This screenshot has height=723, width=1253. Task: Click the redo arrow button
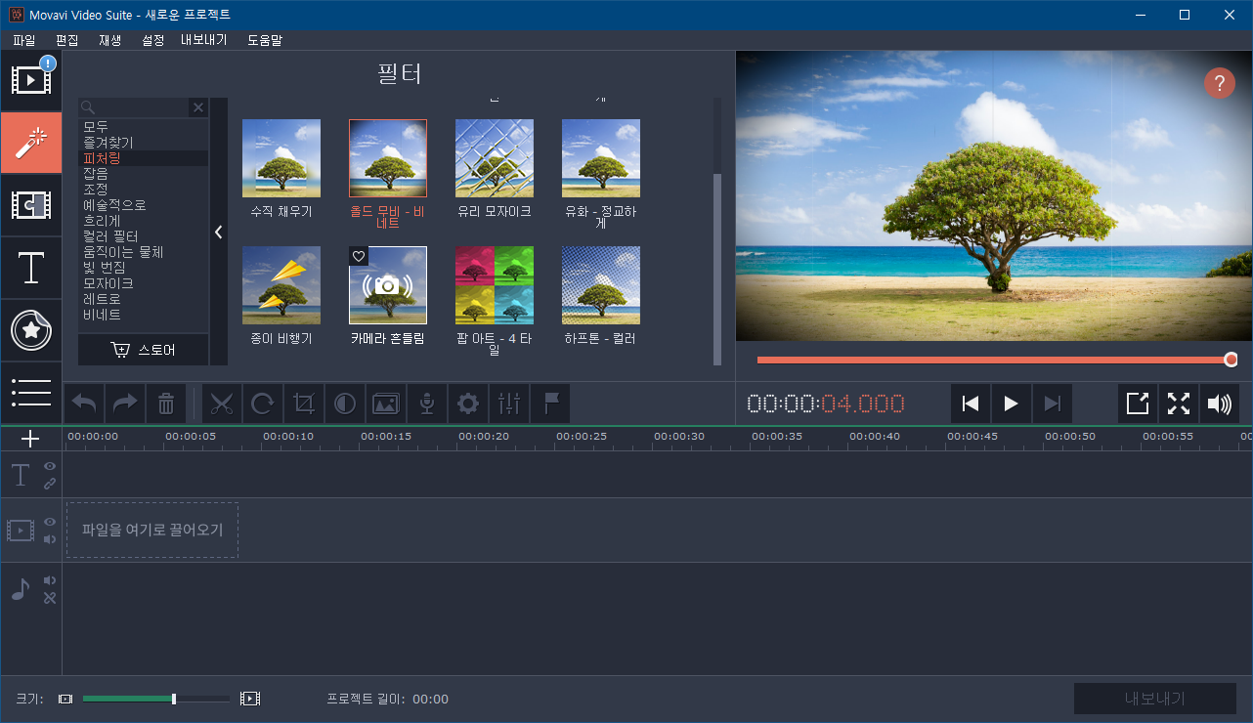(x=125, y=404)
